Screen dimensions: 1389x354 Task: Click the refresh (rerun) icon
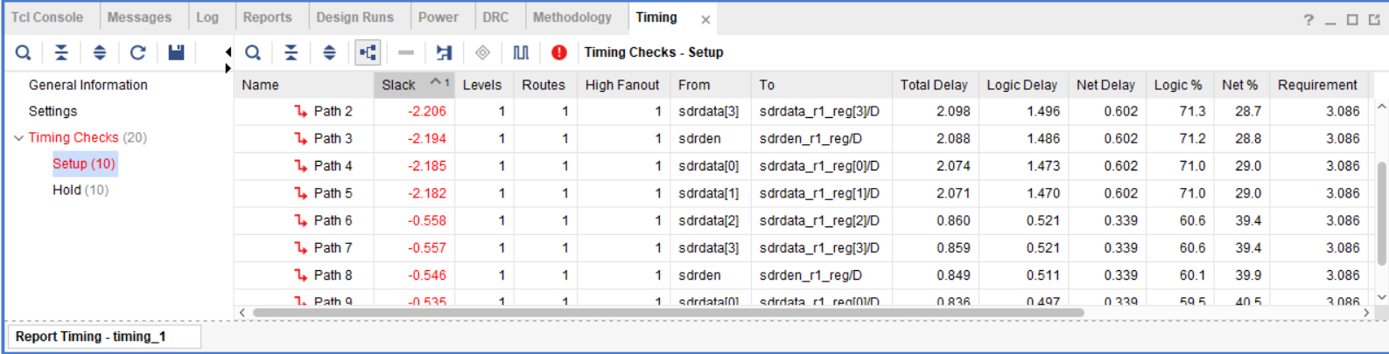point(137,52)
